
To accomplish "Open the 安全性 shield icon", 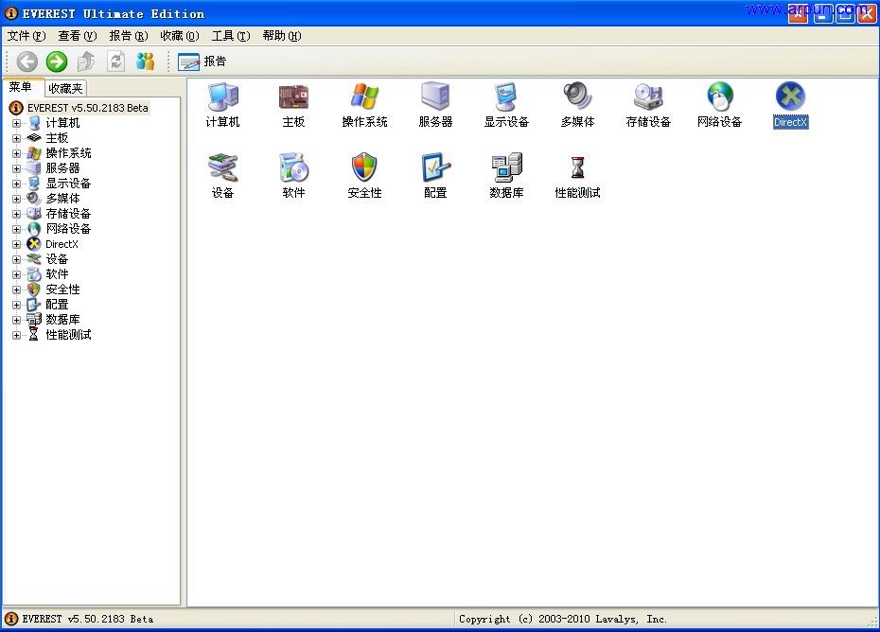I will point(364,168).
